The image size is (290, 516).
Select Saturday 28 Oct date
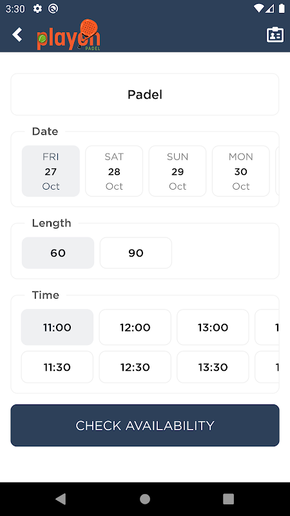(x=114, y=171)
